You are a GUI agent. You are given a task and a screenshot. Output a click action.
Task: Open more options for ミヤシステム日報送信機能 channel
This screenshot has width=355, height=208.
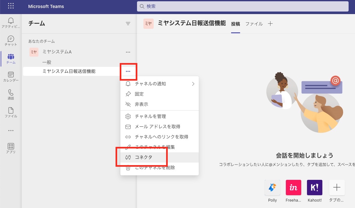tap(128, 71)
